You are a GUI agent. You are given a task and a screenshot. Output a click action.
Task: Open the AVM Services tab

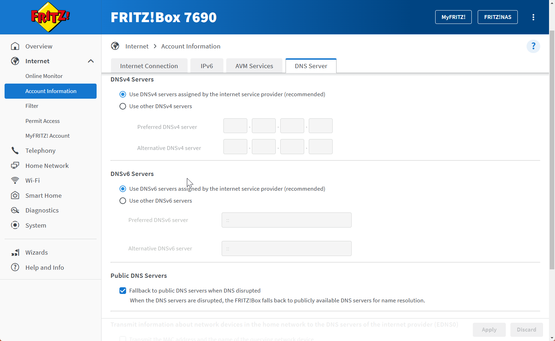coord(254,66)
